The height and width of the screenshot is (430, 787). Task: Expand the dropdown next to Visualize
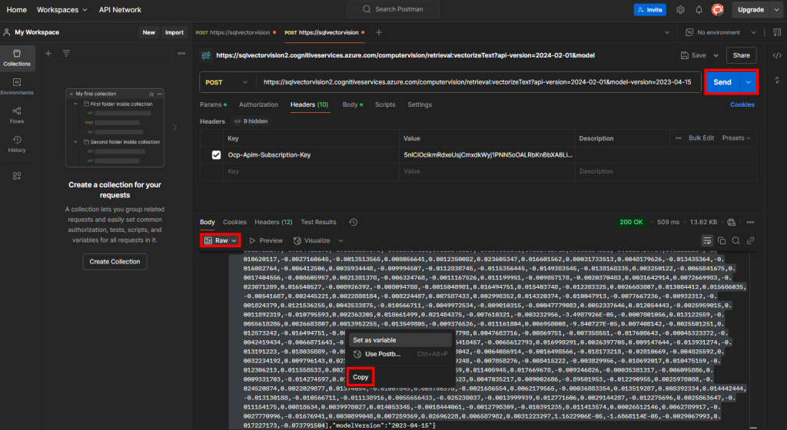[340, 240]
